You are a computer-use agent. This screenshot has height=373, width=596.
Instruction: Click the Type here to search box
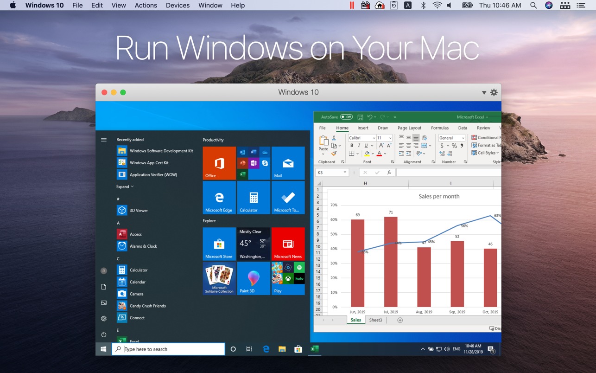[x=169, y=349]
